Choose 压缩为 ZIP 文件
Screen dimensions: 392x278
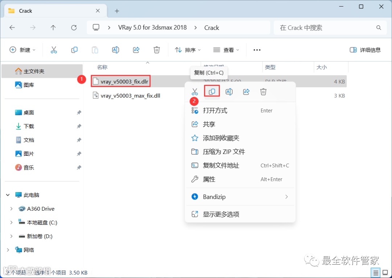240,152
